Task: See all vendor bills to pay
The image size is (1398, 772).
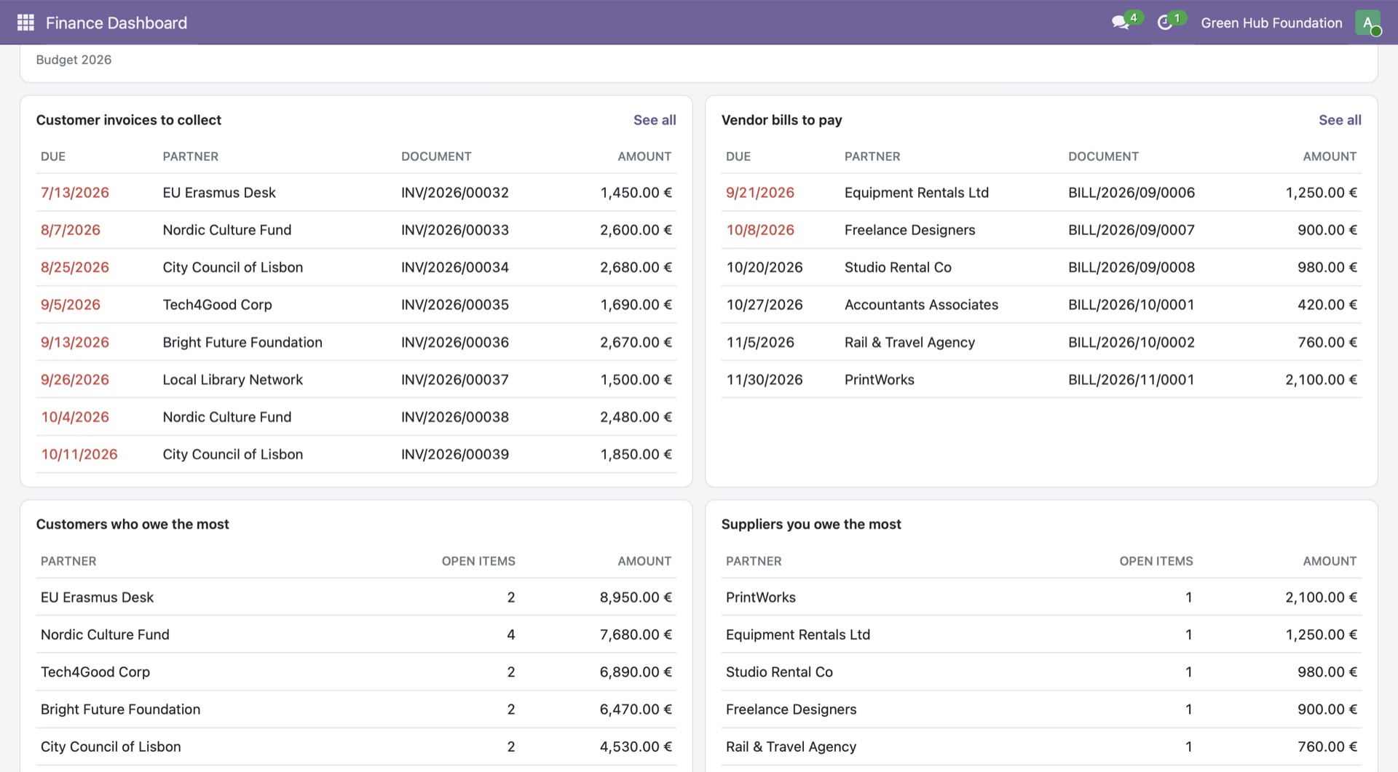Action: click(x=1340, y=120)
